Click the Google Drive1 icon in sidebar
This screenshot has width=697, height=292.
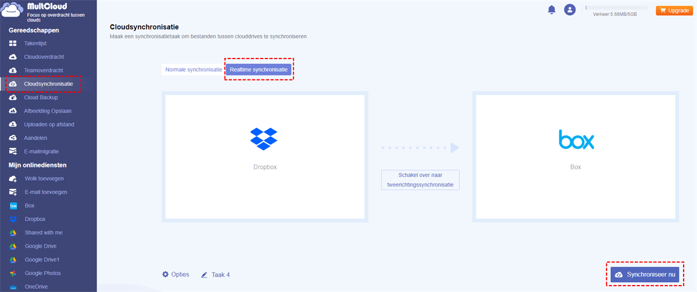pyautogui.click(x=13, y=260)
